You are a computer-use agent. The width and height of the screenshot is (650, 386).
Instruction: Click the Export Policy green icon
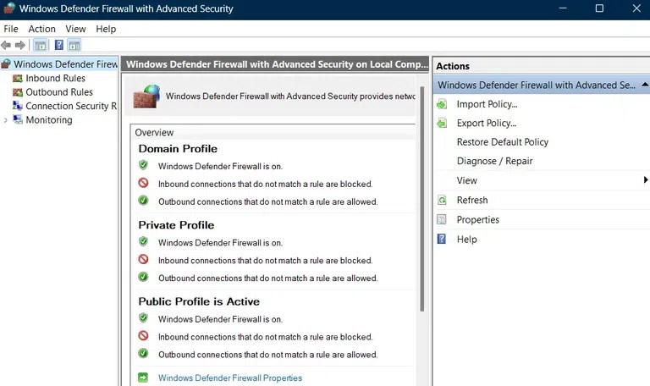point(442,123)
